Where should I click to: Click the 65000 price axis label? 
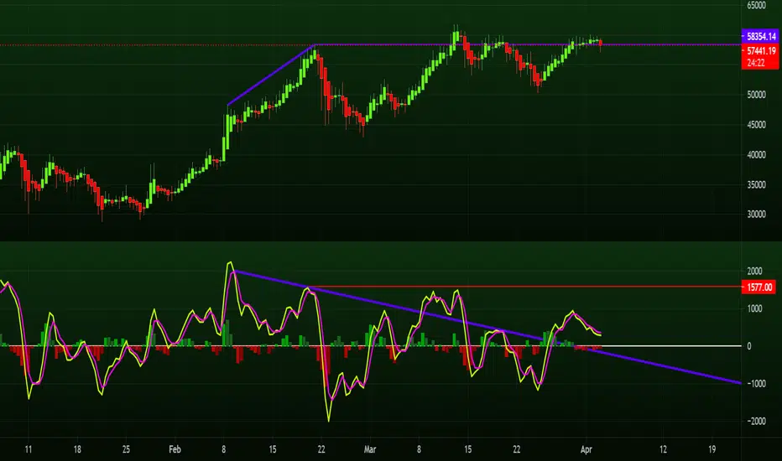pyautogui.click(x=756, y=6)
